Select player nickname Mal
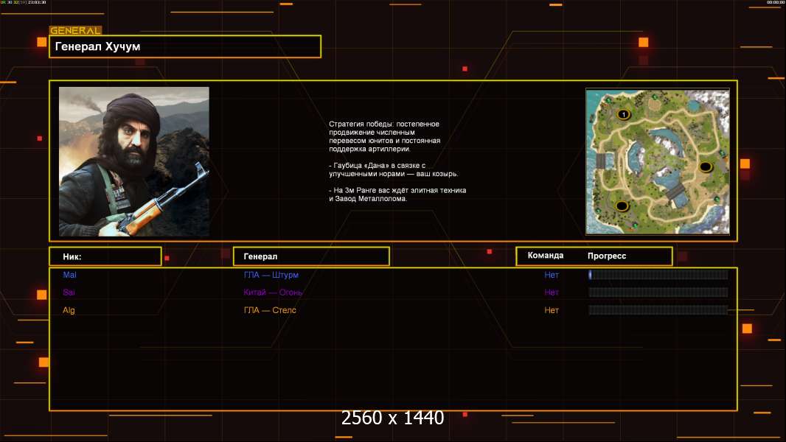Viewport: 786px width, 442px height. pos(69,275)
